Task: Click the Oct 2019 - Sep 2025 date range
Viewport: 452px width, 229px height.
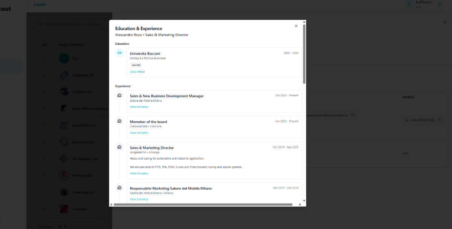Action: (286, 147)
